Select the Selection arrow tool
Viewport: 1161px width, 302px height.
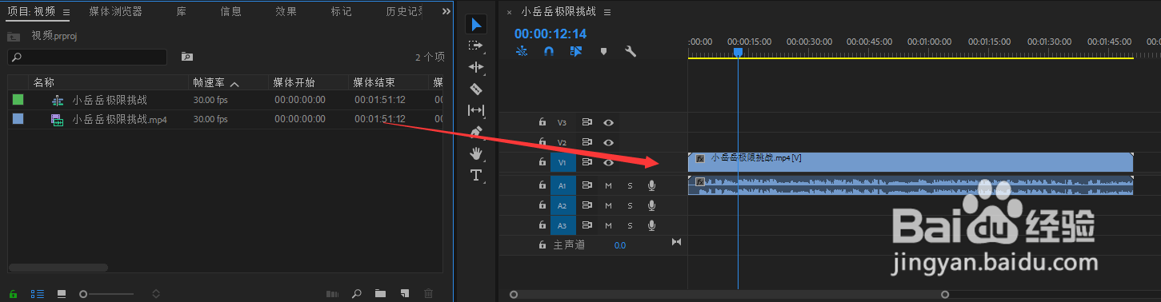476,26
